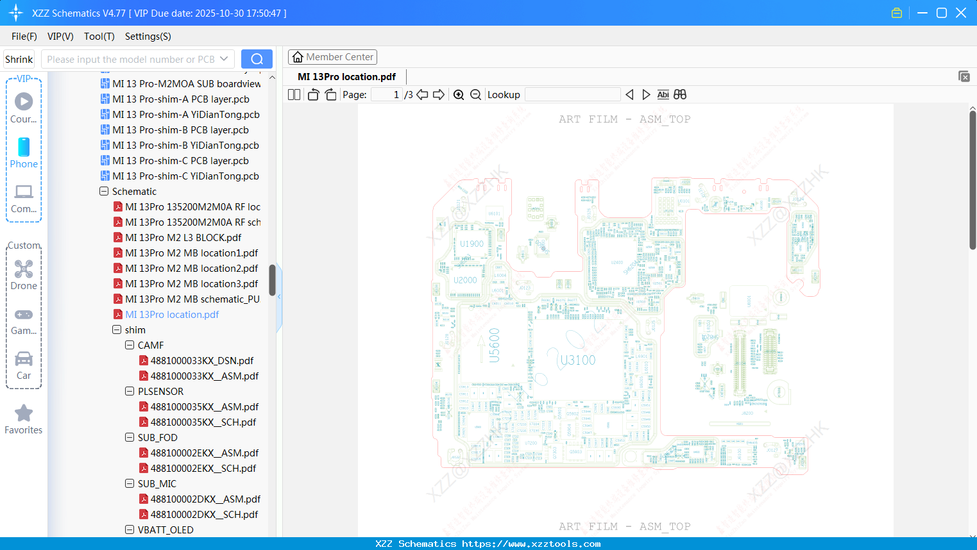The image size is (977, 550).
Task: Zoom out of the schematic PDF
Action: pos(475,94)
